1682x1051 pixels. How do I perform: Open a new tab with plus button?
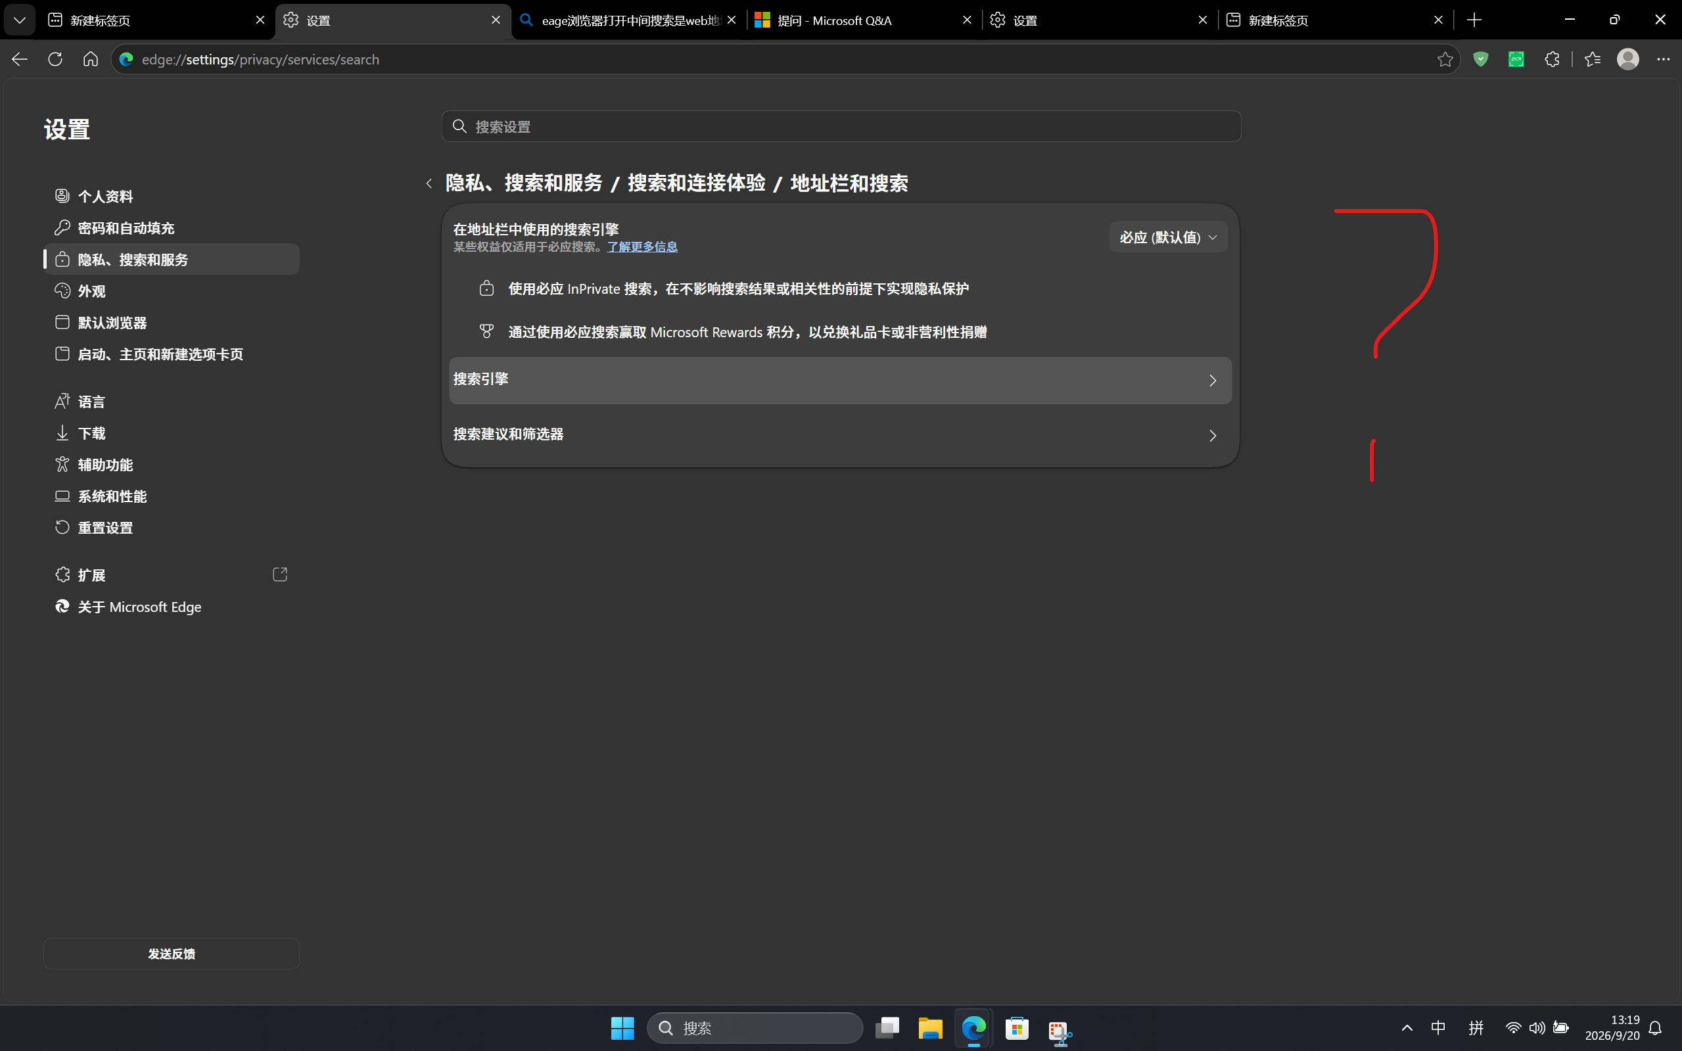coord(1474,20)
